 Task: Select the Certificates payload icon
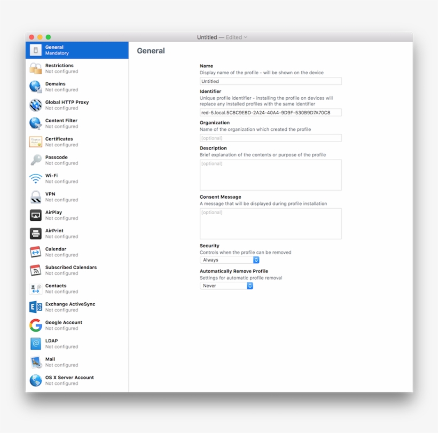tap(35, 141)
